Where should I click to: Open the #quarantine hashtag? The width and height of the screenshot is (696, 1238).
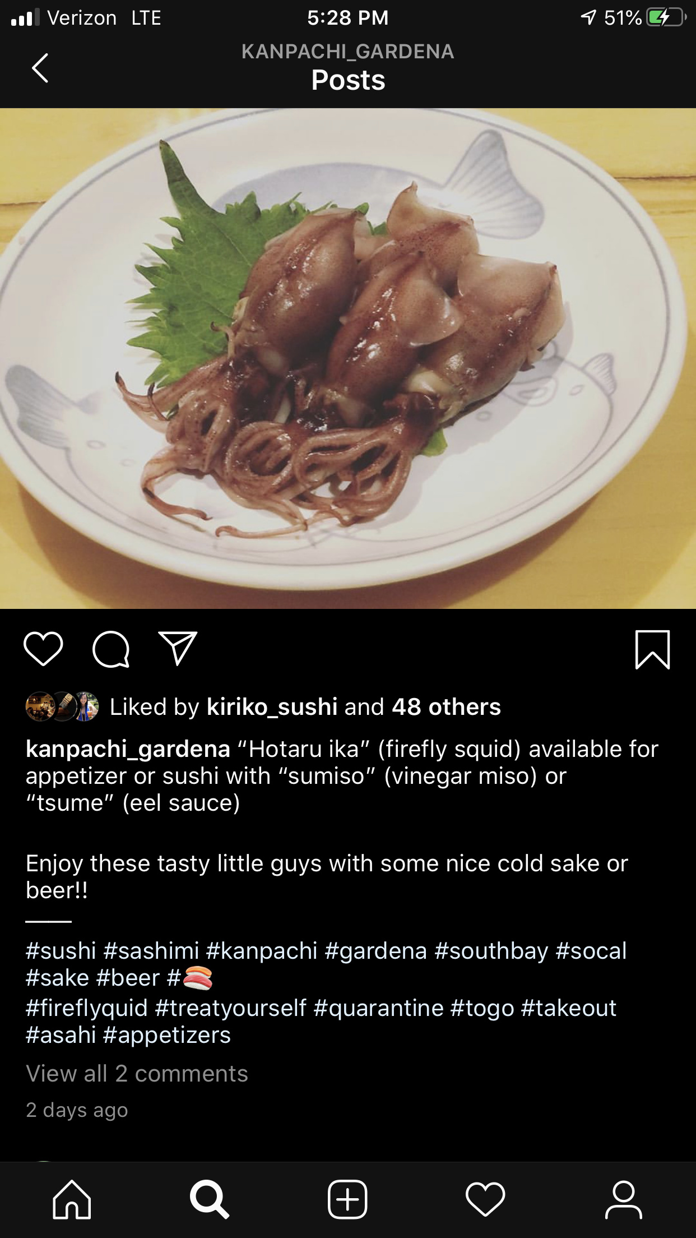pyautogui.click(x=378, y=1008)
